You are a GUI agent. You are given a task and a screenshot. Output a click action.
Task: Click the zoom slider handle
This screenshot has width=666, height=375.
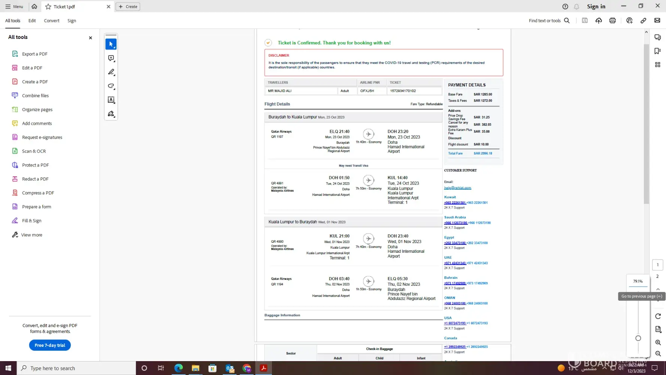point(638,338)
